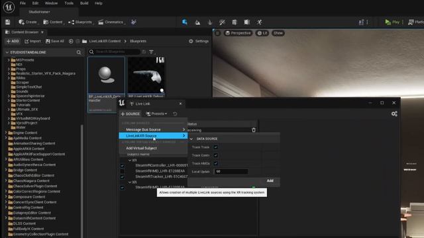Click the undo icon next to Presets
This screenshot has height=238, width=424.
click(175, 114)
